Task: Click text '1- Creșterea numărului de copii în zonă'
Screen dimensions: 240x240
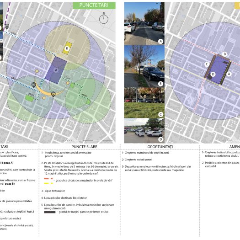Action: (145, 153)
